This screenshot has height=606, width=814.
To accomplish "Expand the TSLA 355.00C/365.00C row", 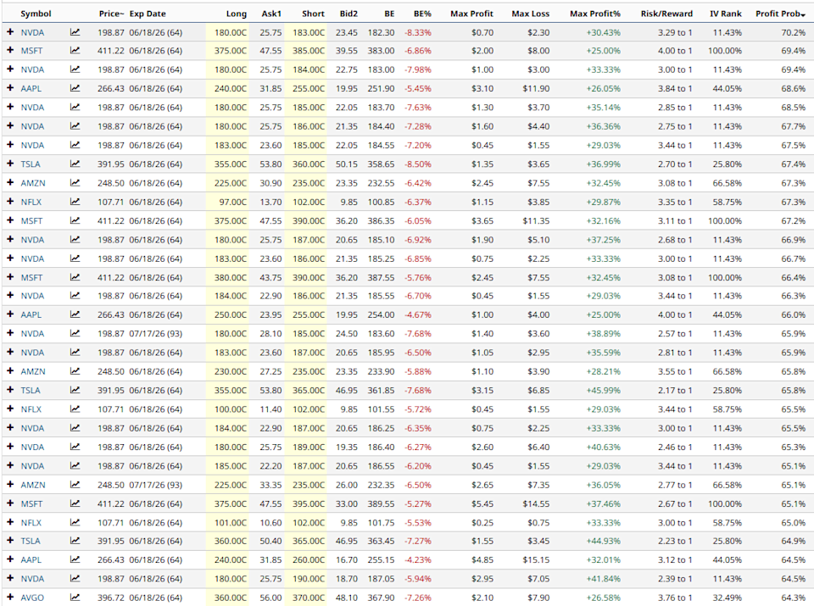I will [10, 390].
